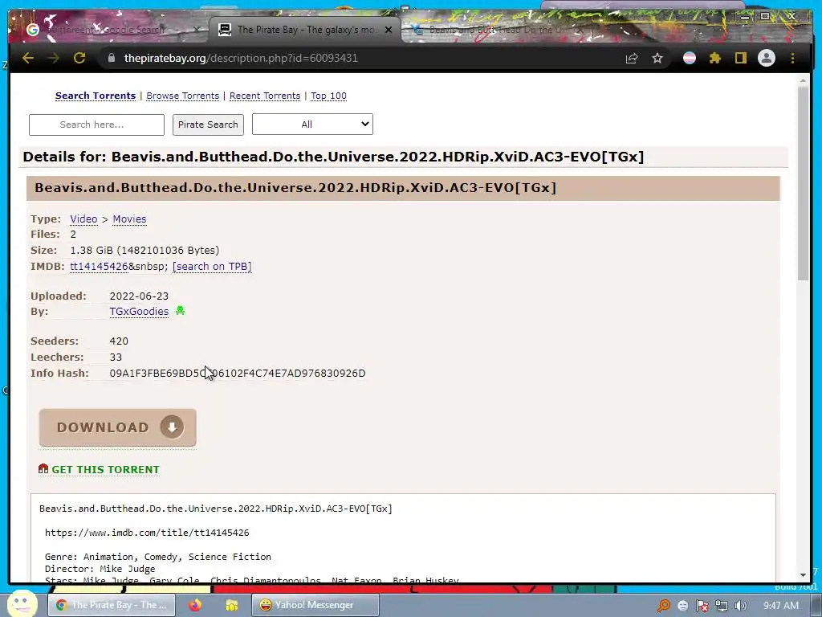Open the Start button on the taskbar
The image size is (822, 617).
click(x=22, y=604)
